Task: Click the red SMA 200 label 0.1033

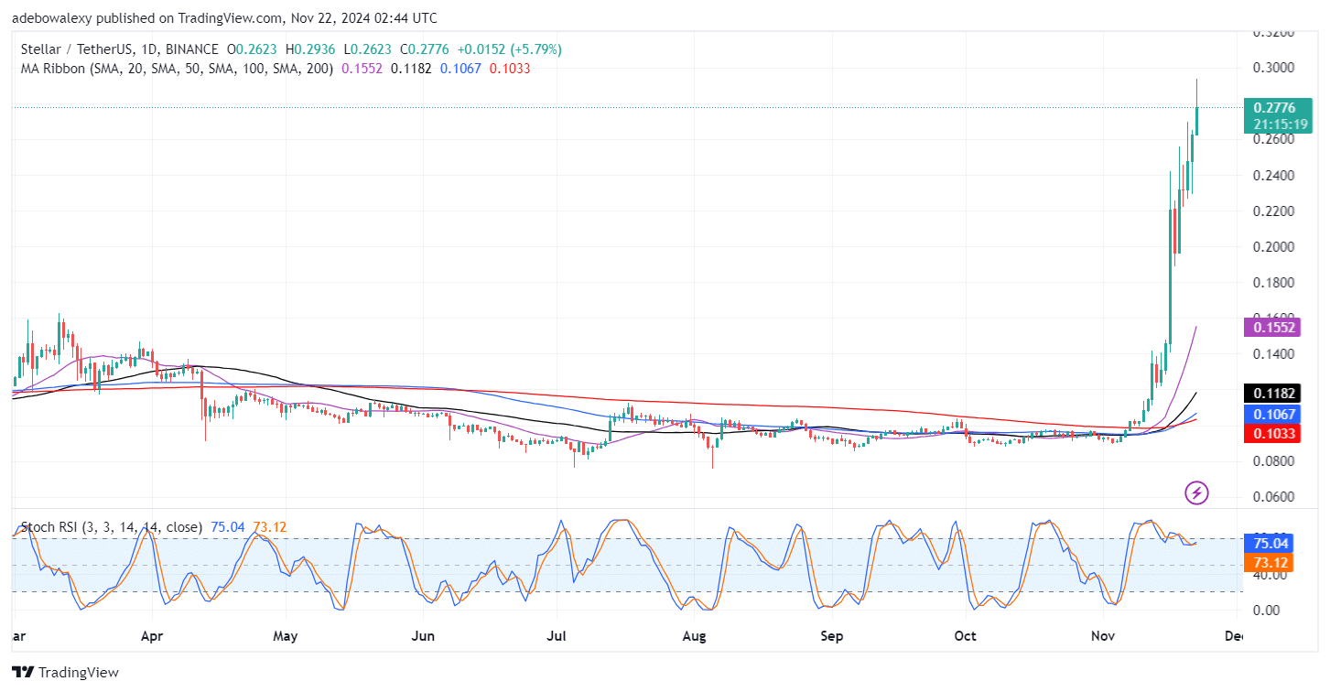Action: [1271, 433]
